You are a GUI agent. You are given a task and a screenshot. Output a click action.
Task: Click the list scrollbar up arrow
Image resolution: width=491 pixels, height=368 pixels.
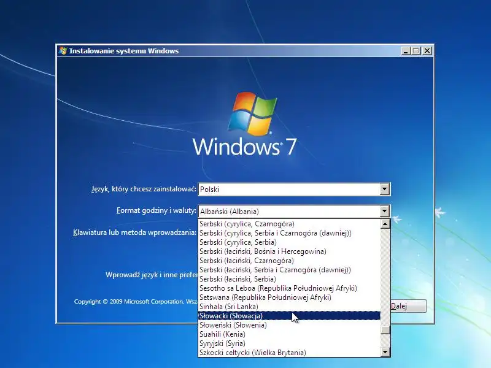(x=385, y=224)
